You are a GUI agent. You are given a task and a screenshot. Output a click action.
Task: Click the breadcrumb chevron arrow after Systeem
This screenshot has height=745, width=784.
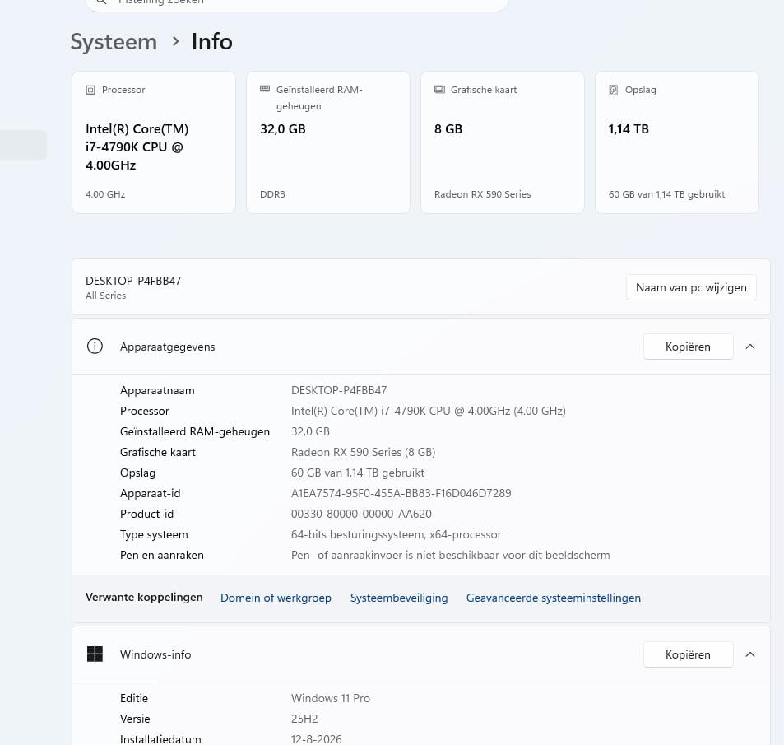pyautogui.click(x=175, y=41)
